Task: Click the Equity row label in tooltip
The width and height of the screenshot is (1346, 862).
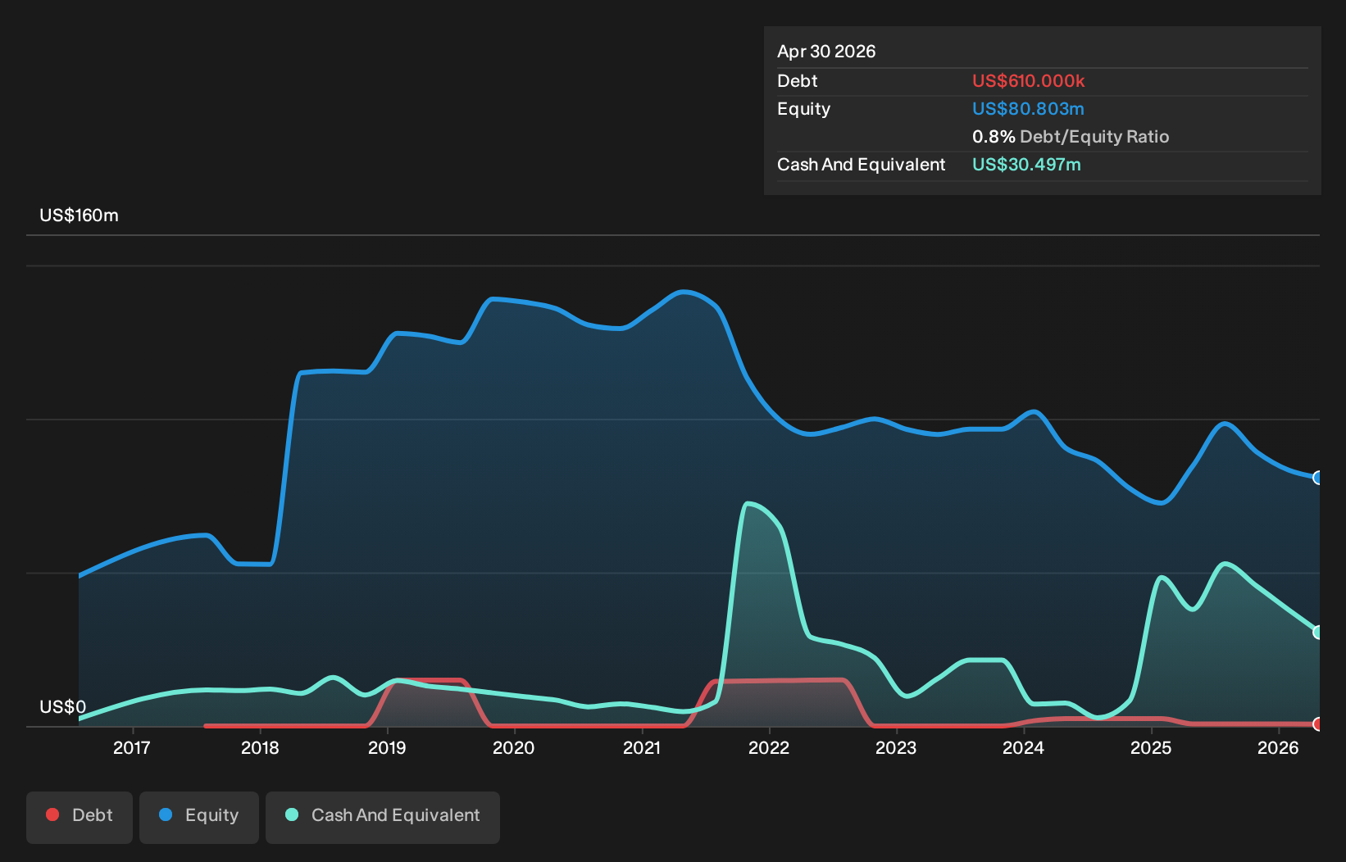Action: coord(804,109)
